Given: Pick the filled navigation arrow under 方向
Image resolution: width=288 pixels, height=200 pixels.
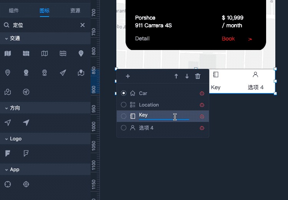Looking at the screenshot, I should click(x=26, y=123).
